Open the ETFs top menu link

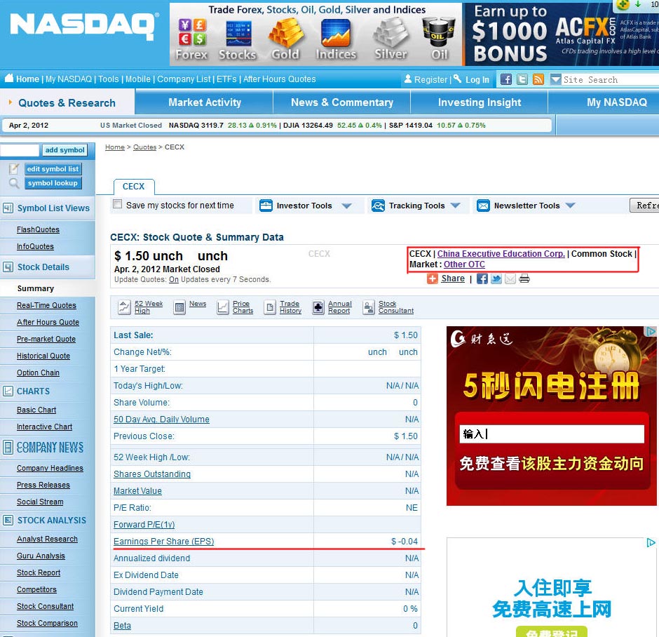click(227, 79)
